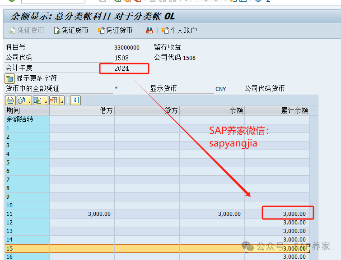Click the 借方 column header

tap(82, 111)
